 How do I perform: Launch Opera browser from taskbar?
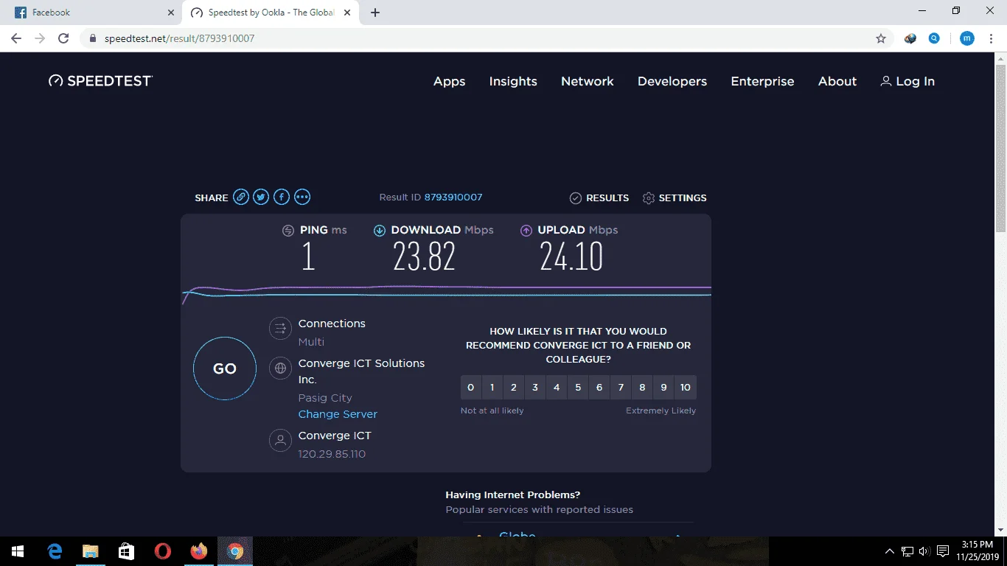(x=163, y=551)
